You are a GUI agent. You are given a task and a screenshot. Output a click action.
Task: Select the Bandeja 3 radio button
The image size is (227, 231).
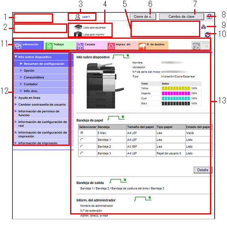pos(82,153)
